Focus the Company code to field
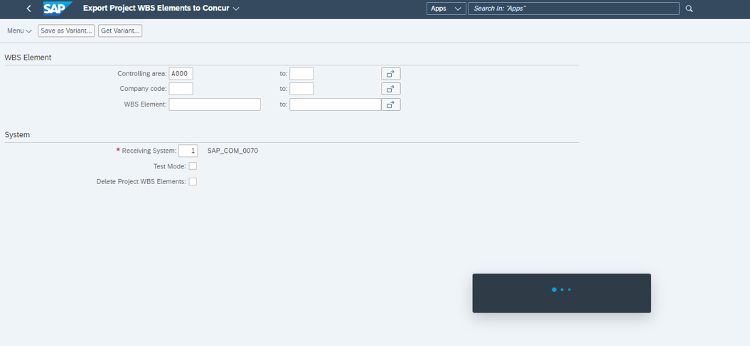This screenshot has height=346, width=750. [x=302, y=89]
